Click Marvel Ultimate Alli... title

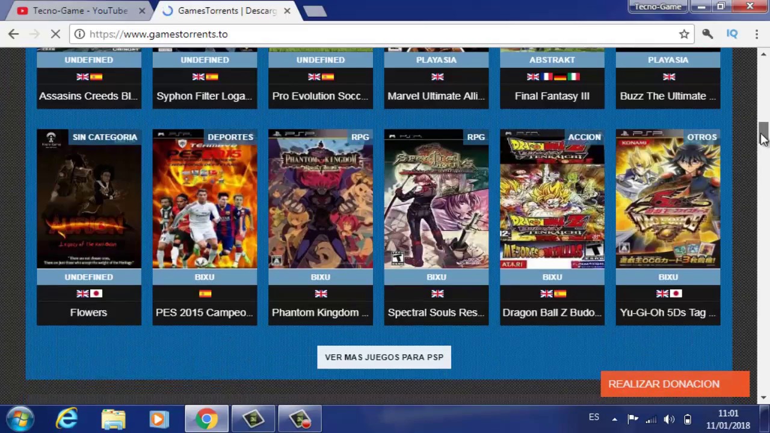coord(436,96)
